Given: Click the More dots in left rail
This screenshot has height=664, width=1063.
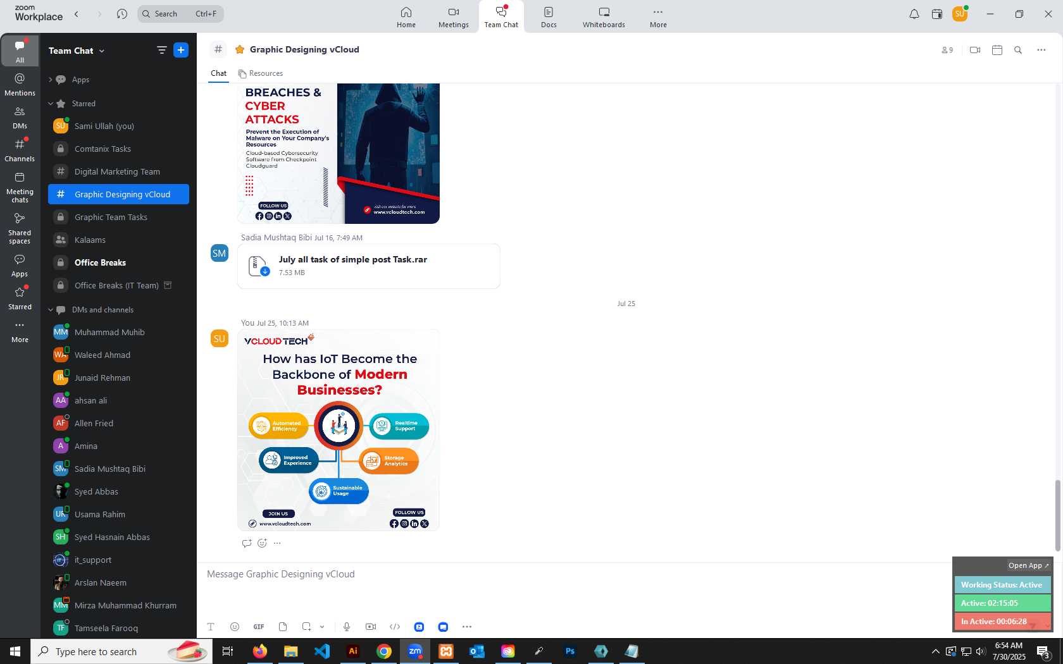Looking at the screenshot, I should (x=20, y=331).
